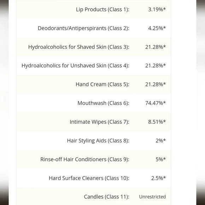Select the 21.28%* value for Class 4
The height and width of the screenshot is (205, 205).
coord(156,66)
